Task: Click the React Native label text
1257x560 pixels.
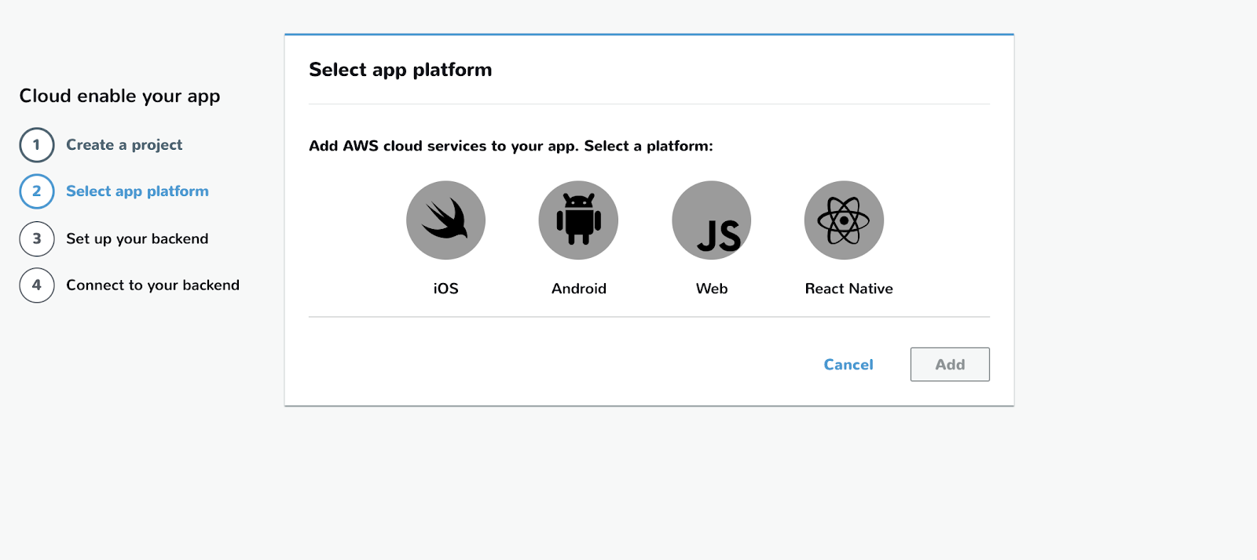Action: [x=849, y=289]
